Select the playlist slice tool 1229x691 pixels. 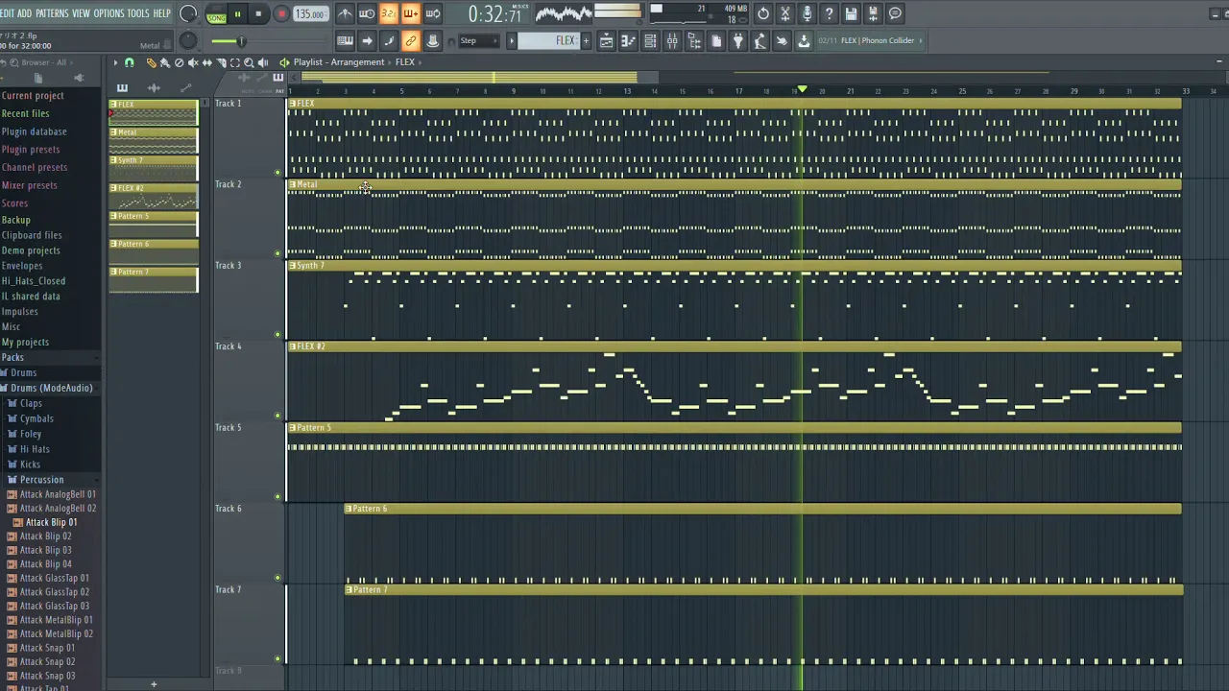[221, 62]
